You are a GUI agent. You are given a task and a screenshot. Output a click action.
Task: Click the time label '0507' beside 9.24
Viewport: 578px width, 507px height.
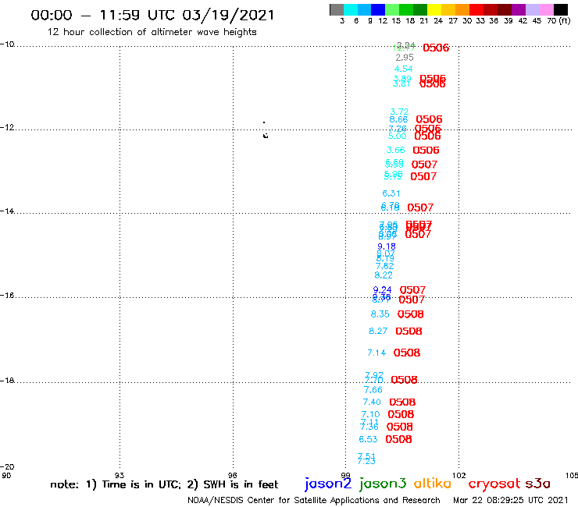pos(412,290)
